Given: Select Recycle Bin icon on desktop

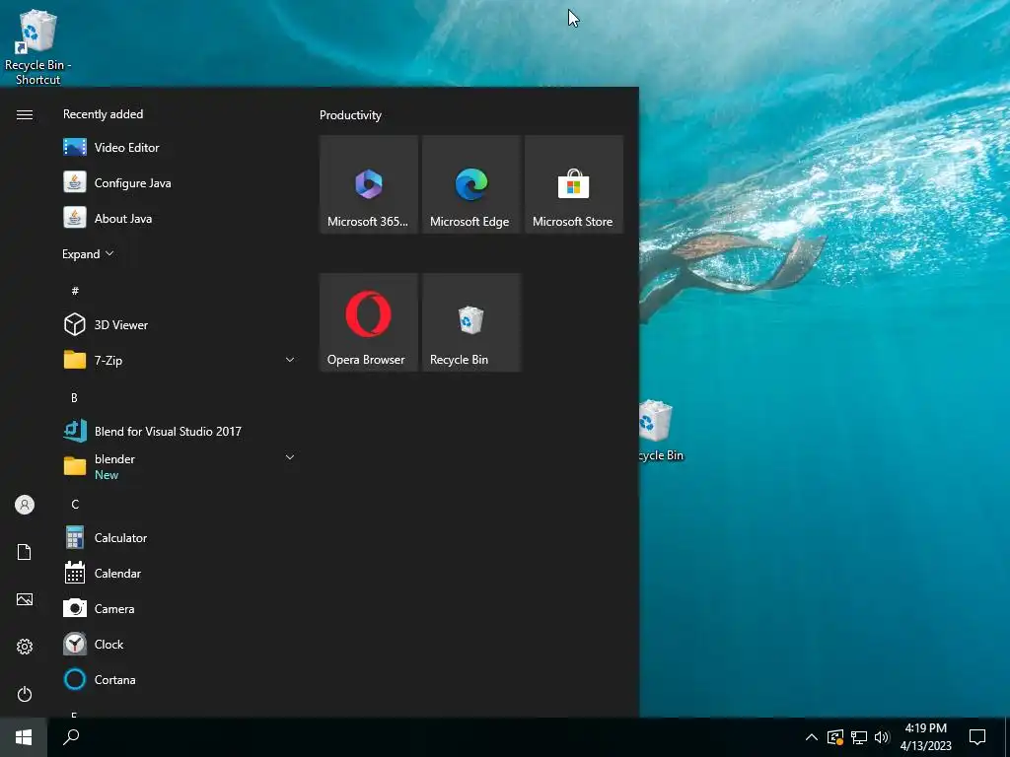Looking at the screenshot, I should tap(660, 432).
